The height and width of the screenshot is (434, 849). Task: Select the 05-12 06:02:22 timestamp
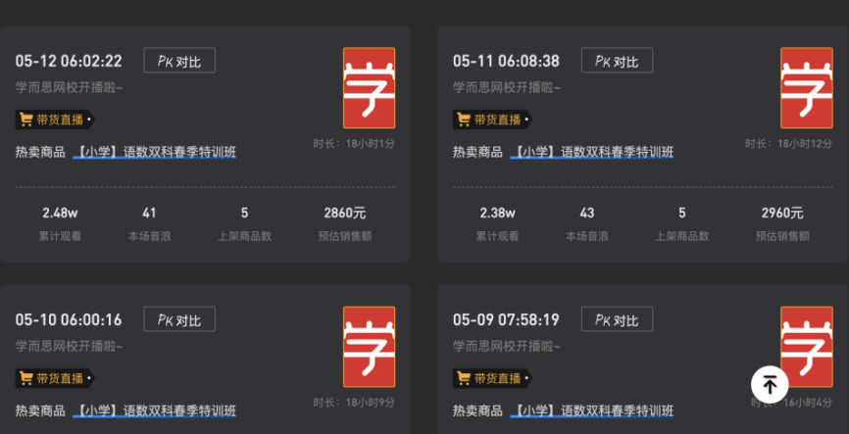point(69,61)
